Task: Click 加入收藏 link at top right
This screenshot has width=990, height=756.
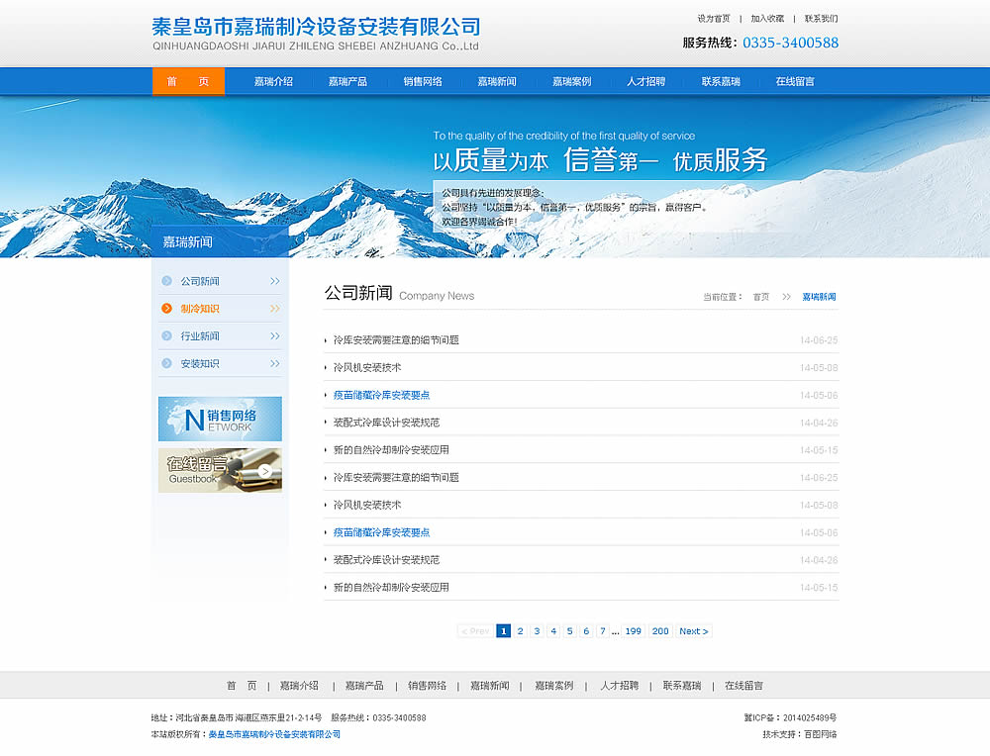Action: point(767,19)
